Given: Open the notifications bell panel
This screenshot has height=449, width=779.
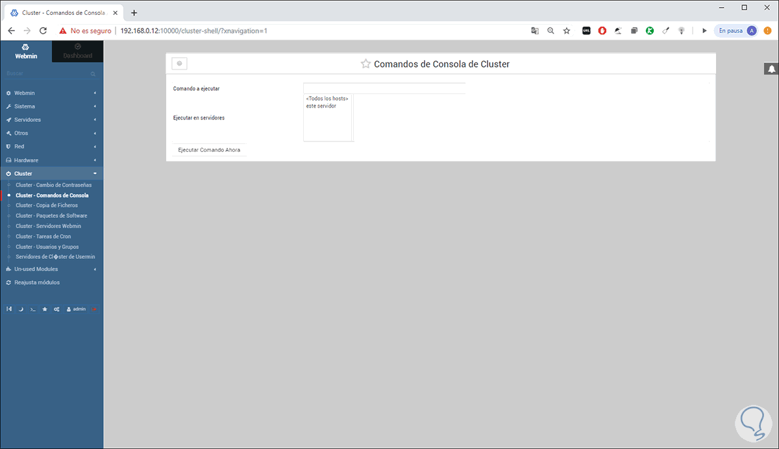Looking at the screenshot, I should click(772, 69).
